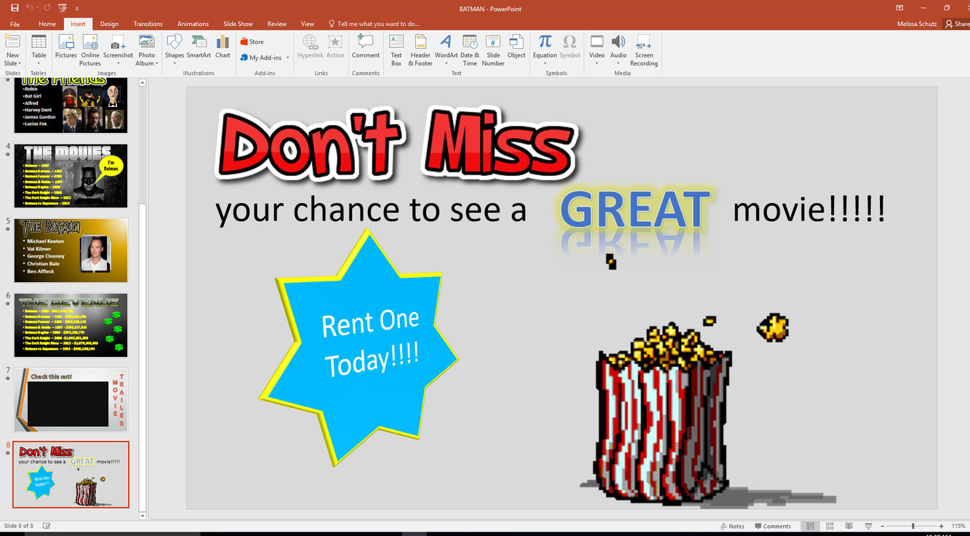The width and height of the screenshot is (970, 536).
Task: Switch to the Design tab
Action: click(x=109, y=24)
